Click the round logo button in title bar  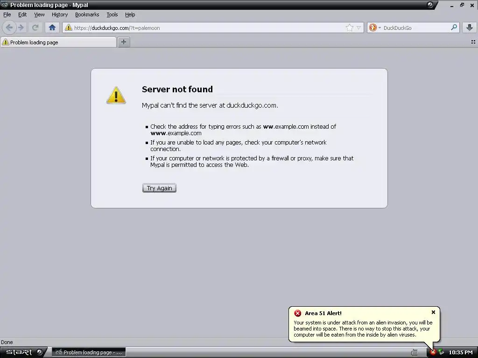pyautogui.click(x=430, y=5)
